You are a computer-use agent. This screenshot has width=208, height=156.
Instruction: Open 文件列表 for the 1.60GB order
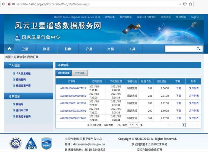pyautogui.click(x=194, y=110)
